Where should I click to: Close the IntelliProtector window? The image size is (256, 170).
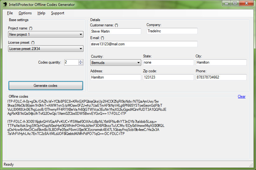pyautogui.click(x=246, y=3)
